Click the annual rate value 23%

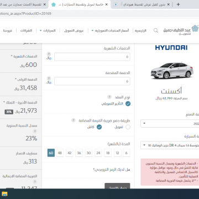click(x=32, y=138)
